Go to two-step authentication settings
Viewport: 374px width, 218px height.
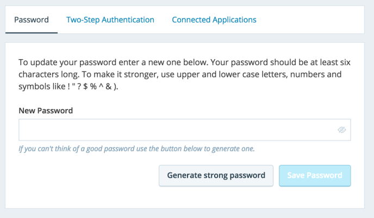[x=110, y=20]
